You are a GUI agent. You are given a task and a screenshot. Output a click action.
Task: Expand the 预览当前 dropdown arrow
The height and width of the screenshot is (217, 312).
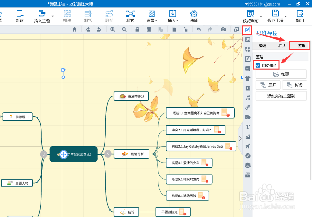tap(261, 17)
